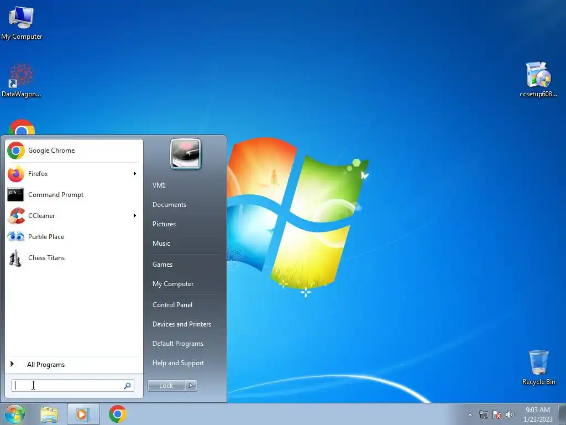566x425 pixels.
Task: Click the Command Prompt icon
Action: pos(15,195)
